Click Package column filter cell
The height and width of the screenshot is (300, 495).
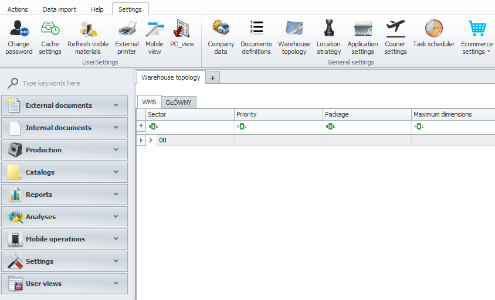367,126
